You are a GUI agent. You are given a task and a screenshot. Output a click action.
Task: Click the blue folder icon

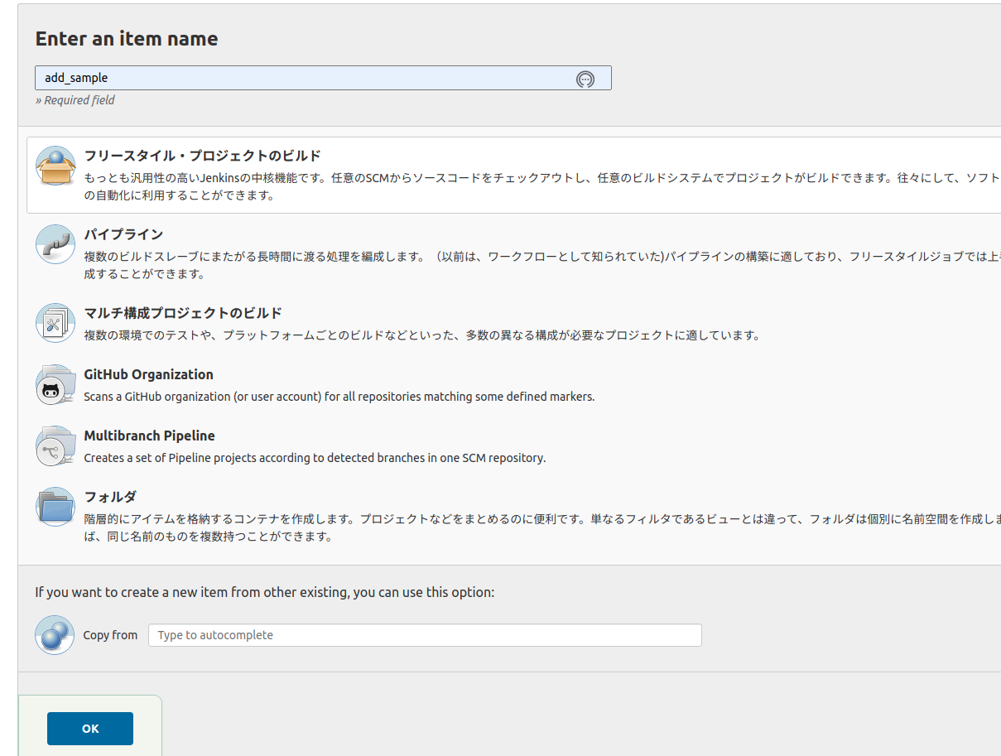point(55,507)
